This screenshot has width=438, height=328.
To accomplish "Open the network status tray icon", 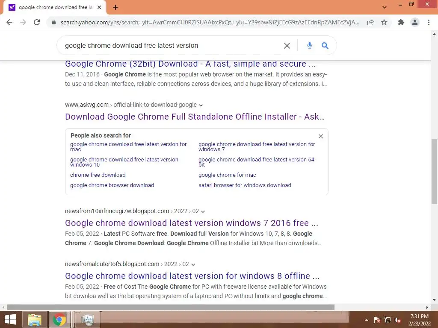I will click(x=388, y=320).
